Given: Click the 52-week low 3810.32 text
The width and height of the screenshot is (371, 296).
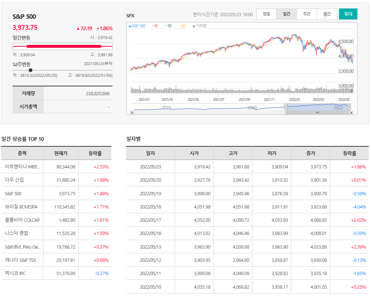Looking at the screenshot, I should click(35, 75).
